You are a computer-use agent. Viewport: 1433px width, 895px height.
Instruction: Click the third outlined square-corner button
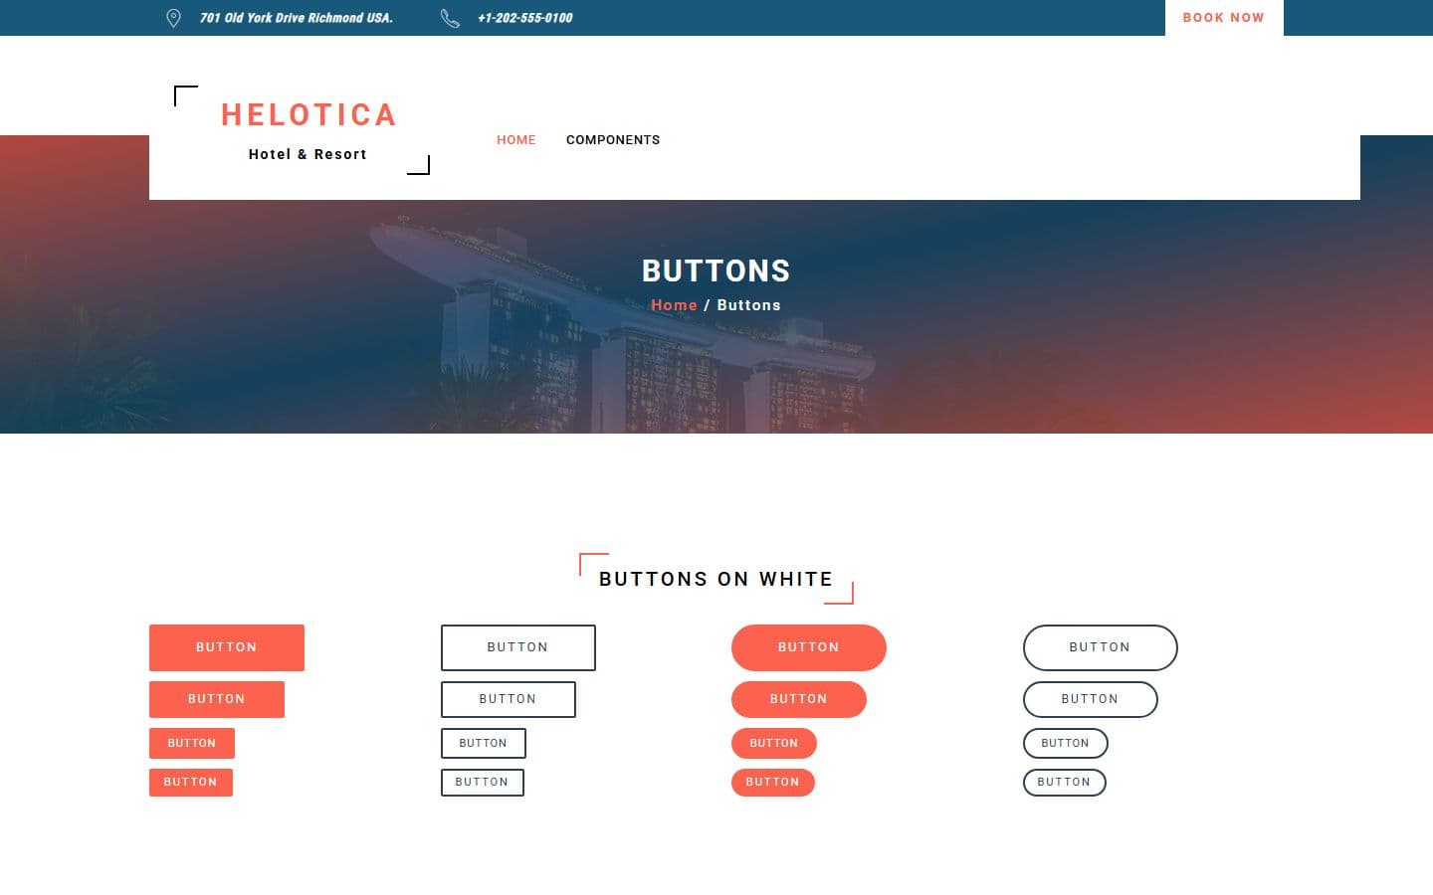pyautogui.click(x=484, y=743)
